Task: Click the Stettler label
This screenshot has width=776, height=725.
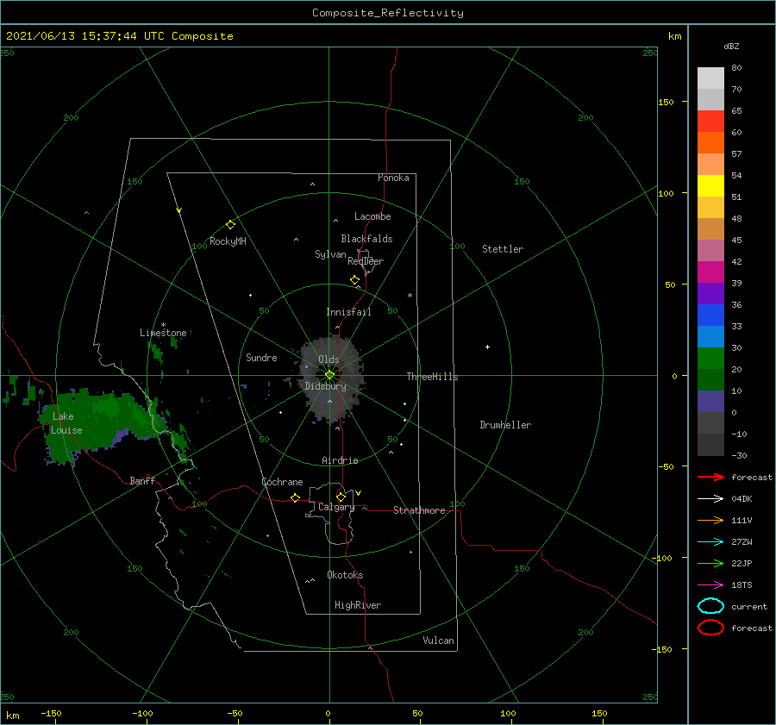Action: (503, 249)
